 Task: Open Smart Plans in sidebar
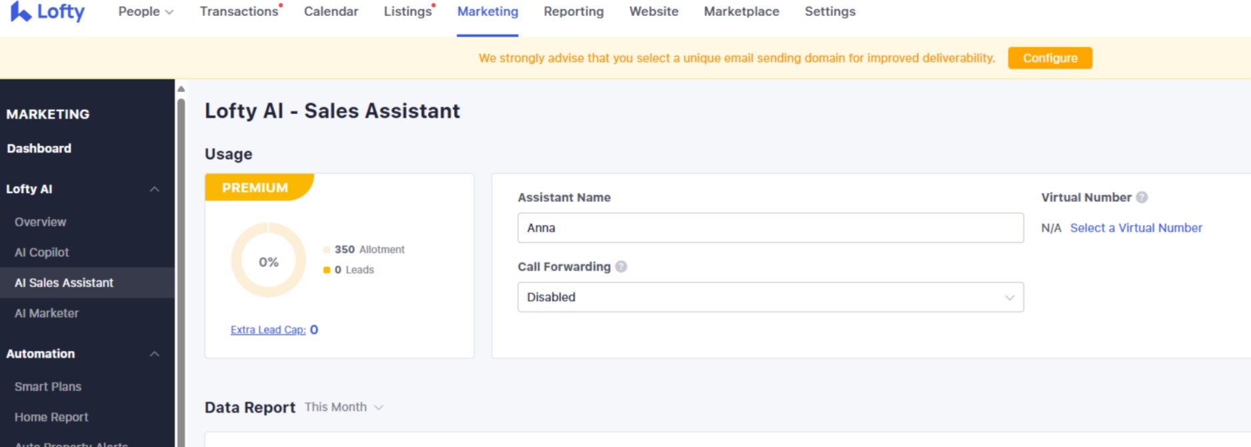(48, 386)
